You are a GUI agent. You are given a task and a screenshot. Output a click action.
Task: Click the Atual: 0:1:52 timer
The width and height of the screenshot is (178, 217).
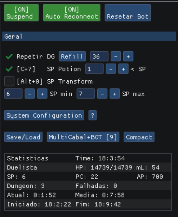31,195
